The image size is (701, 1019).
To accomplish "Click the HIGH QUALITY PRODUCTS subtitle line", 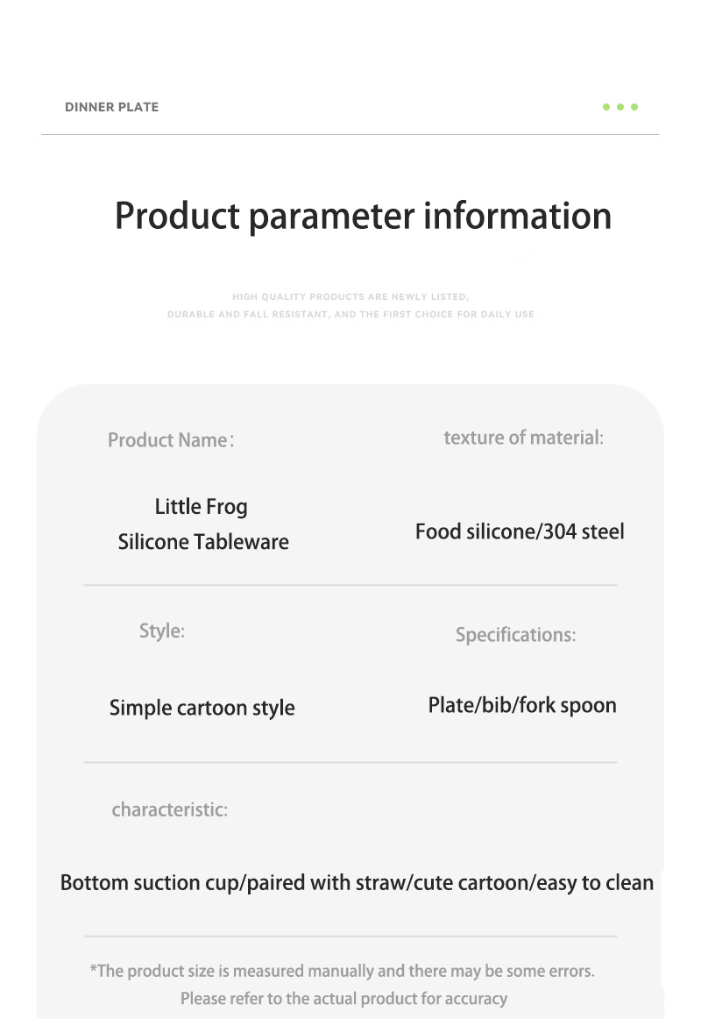I will pyautogui.click(x=350, y=297).
